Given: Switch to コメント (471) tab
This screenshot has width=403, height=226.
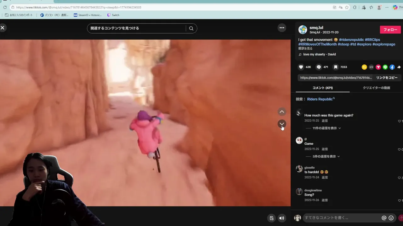Looking at the screenshot, I should pos(322,88).
